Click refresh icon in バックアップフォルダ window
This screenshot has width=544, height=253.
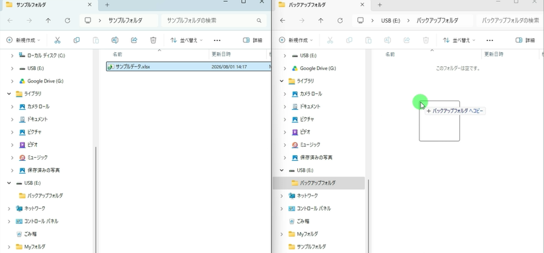click(340, 20)
